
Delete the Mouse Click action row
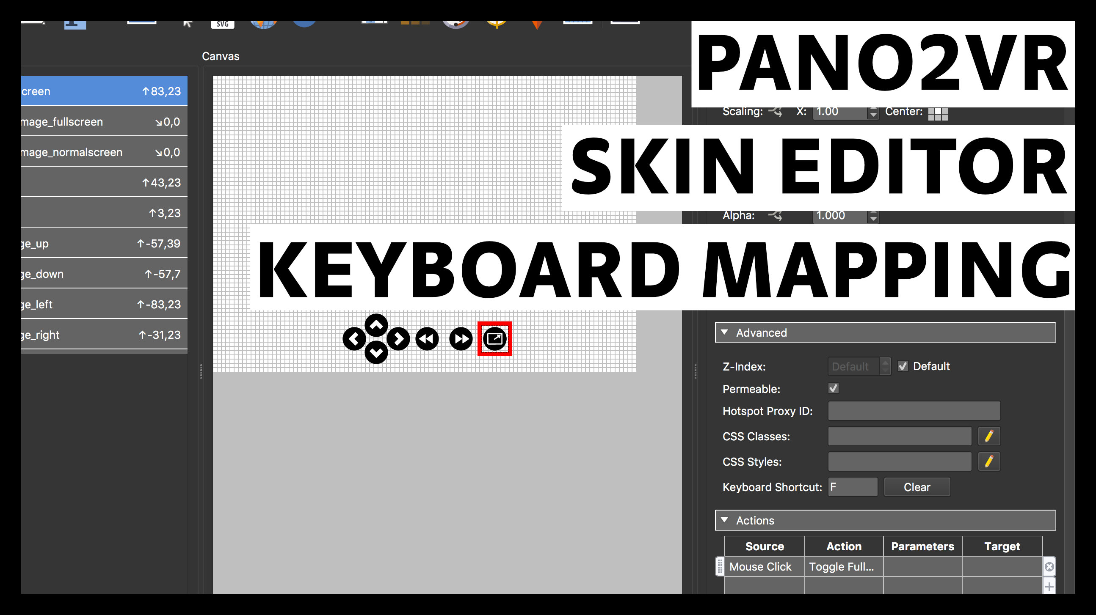coord(1049,566)
